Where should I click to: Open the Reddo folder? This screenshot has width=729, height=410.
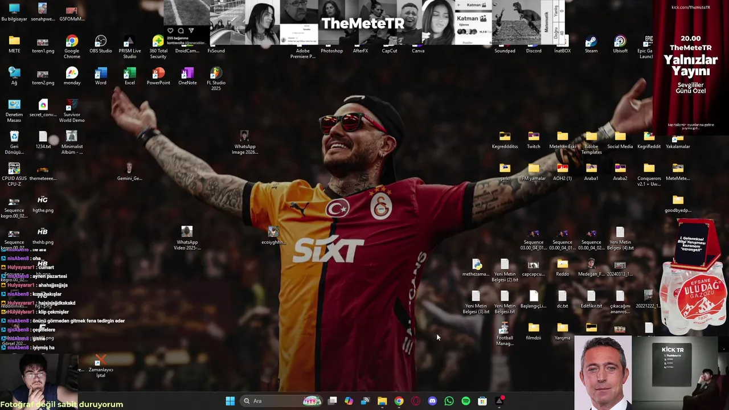pyautogui.click(x=563, y=267)
